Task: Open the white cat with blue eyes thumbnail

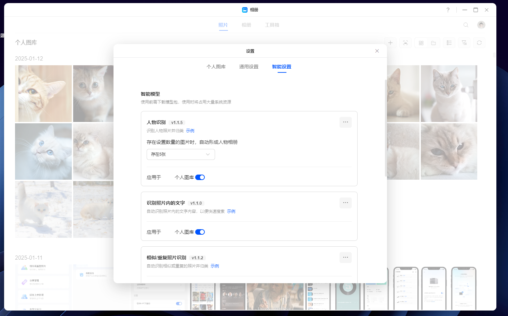Action: [x=43, y=151]
